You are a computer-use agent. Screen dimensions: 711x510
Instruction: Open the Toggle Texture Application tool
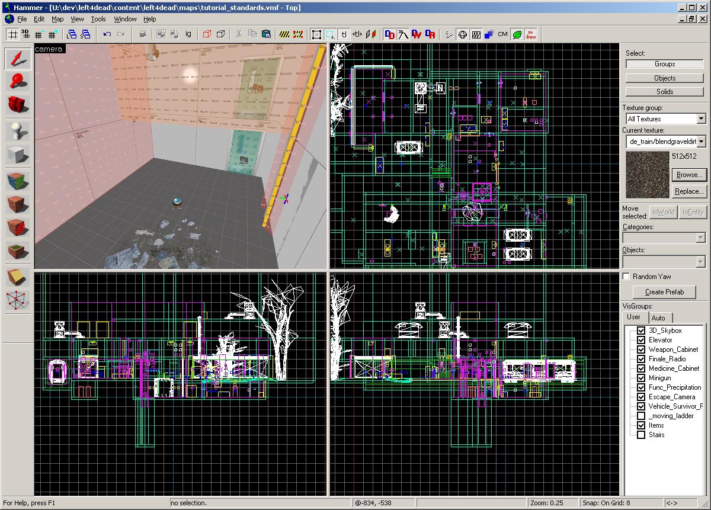pyautogui.click(x=18, y=181)
